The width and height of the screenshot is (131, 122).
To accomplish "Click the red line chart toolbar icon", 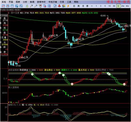I will tap(3, 6).
